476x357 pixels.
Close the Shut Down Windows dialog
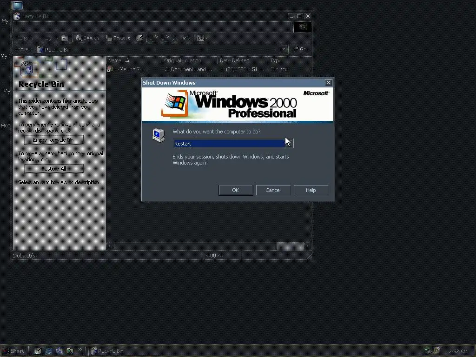tap(328, 83)
